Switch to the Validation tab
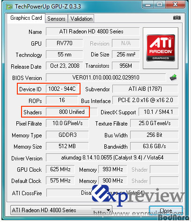The image size is (191, 222). (81, 19)
